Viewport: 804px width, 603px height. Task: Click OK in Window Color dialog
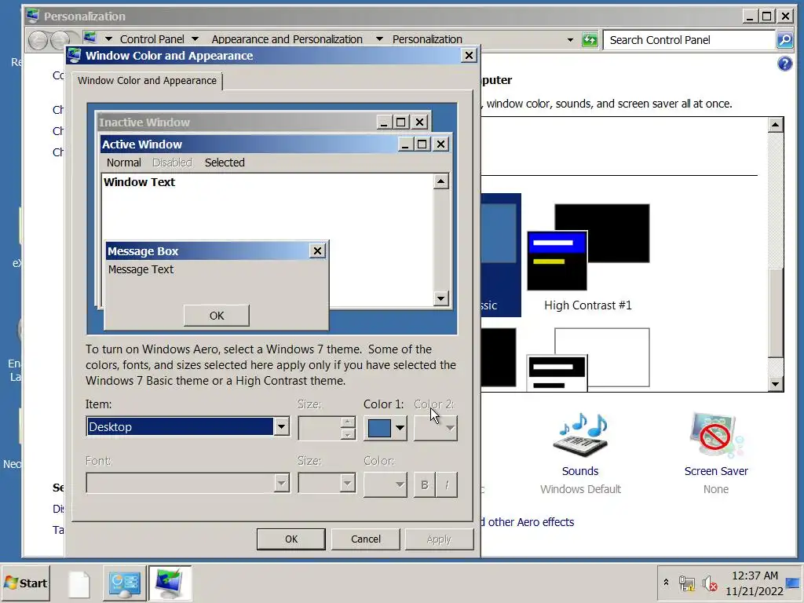291,539
